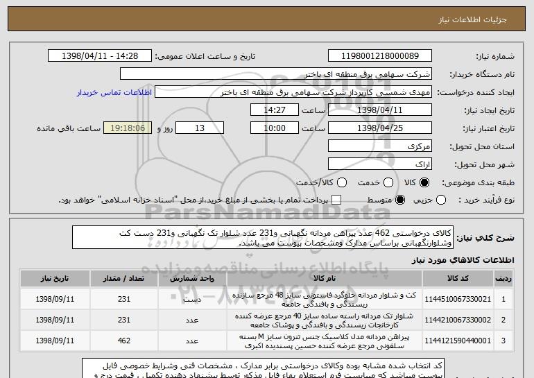The height and width of the screenshot is (378, 534).
Task: Click the remaining time countdown 19:18:06
Action: (x=128, y=128)
